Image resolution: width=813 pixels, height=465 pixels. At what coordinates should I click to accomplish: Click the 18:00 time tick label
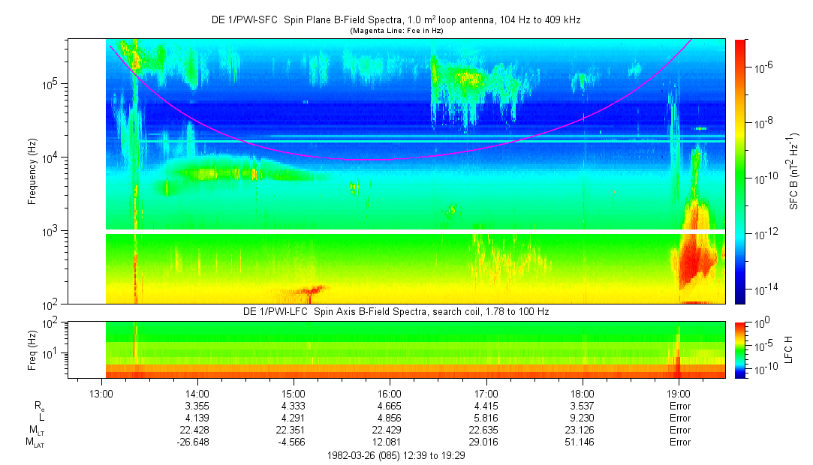click(583, 394)
